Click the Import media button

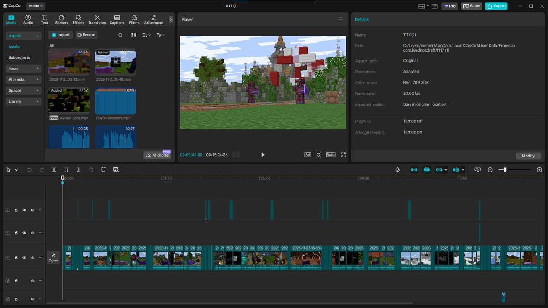[x=61, y=35]
